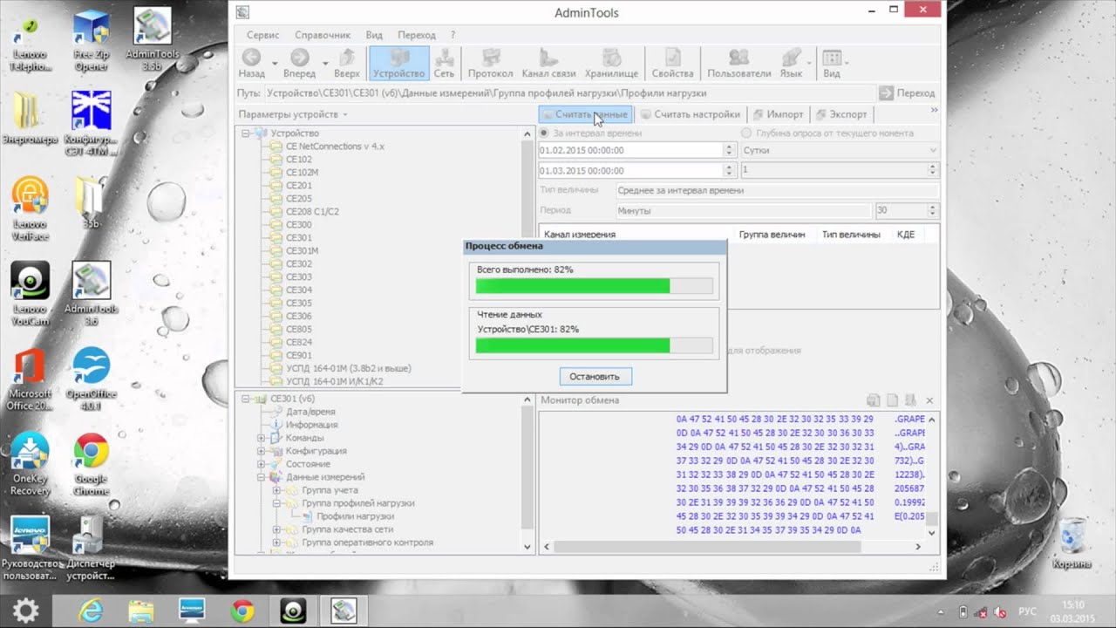Open the Переход menu in the menu bar
Viewport: 1116px width, 628px height.
tap(417, 35)
